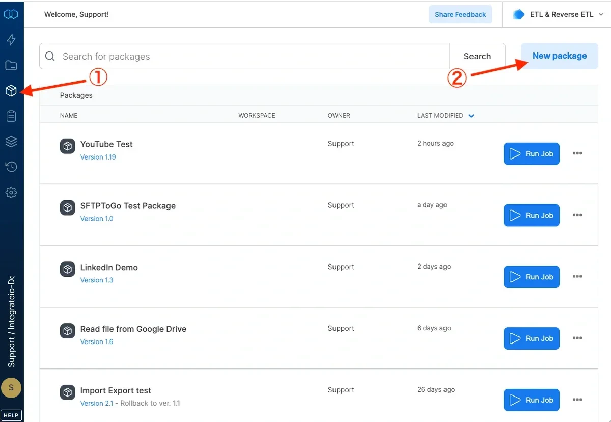Click the Integrate.io logo icon at top left
The width and height of the screenshot is (611, 422).
click(11, 14)
